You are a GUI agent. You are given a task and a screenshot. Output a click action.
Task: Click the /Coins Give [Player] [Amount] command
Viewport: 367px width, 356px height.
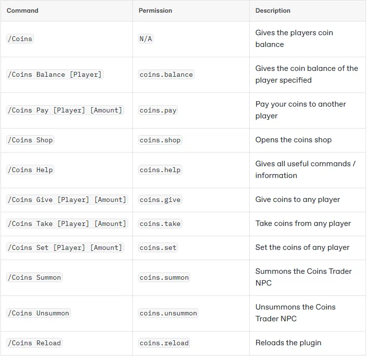pos(67,200)
